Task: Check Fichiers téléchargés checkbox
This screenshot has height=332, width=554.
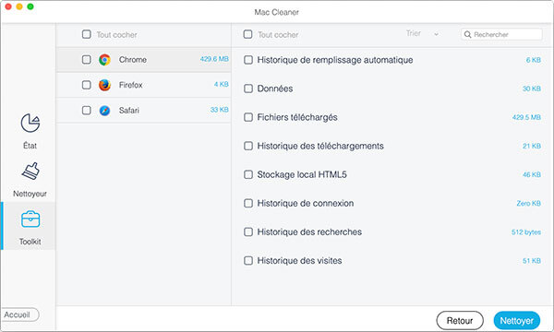Action: 248,117
